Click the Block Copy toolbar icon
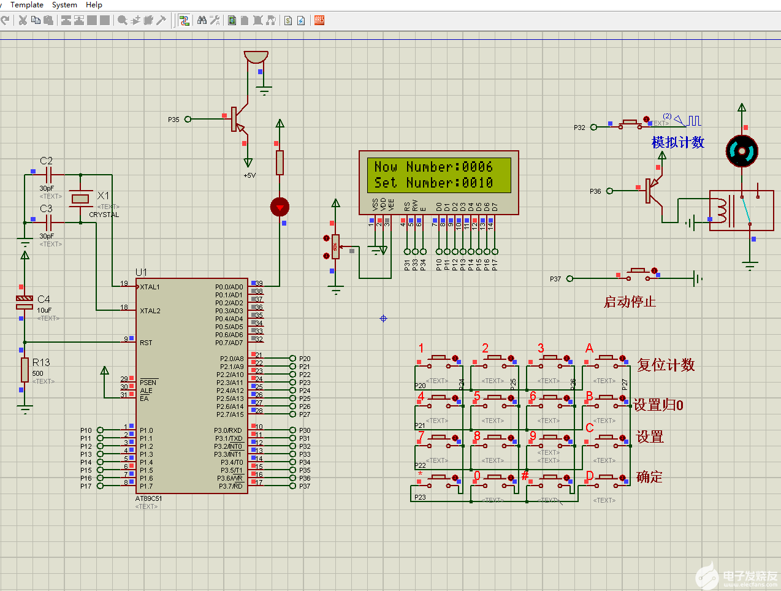The image size is (781, 591). (x=66, y=20)
